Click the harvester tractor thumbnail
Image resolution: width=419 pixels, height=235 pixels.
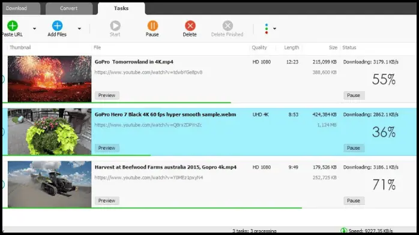coord(49,184)
